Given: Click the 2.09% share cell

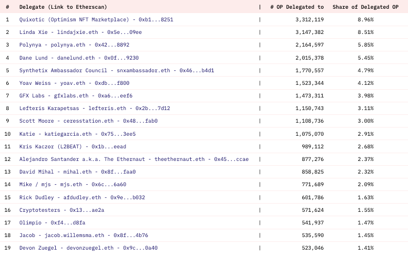Looking at the screenshot, I should [x=366, y=184].
